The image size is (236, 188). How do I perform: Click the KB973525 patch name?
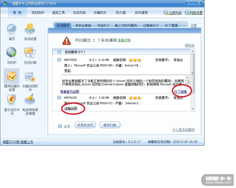tap(70, 60)
